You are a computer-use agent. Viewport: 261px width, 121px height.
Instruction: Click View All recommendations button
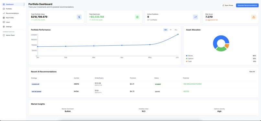pyautogui.click(x=252, y=72)
